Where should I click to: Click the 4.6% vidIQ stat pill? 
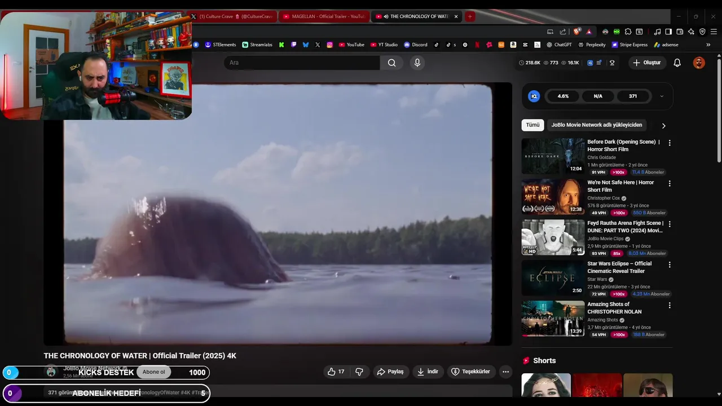pyautogui.click(x=563, y=96)
